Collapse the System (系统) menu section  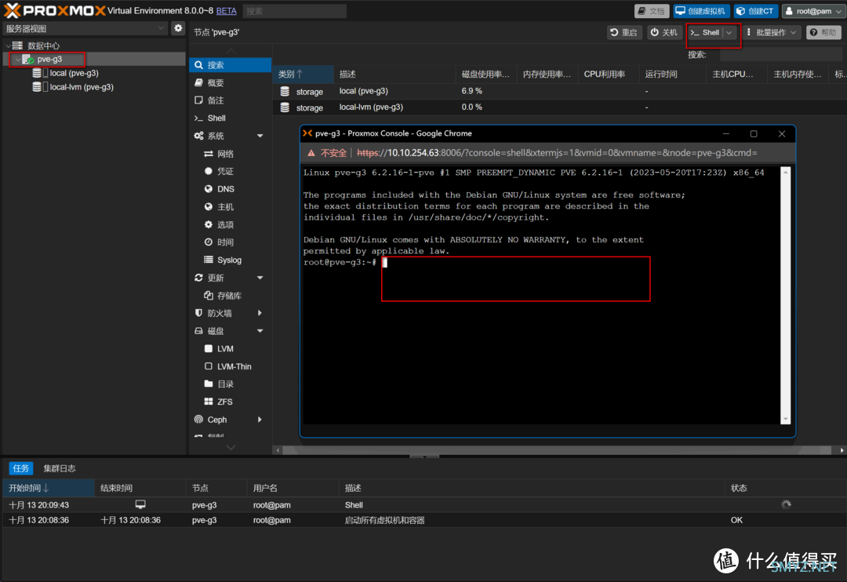(260, 136)
